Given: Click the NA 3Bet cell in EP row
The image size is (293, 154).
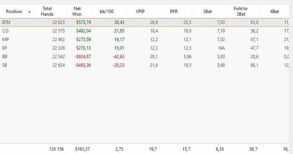Looking at the screenshot, I should click(221, 48).
